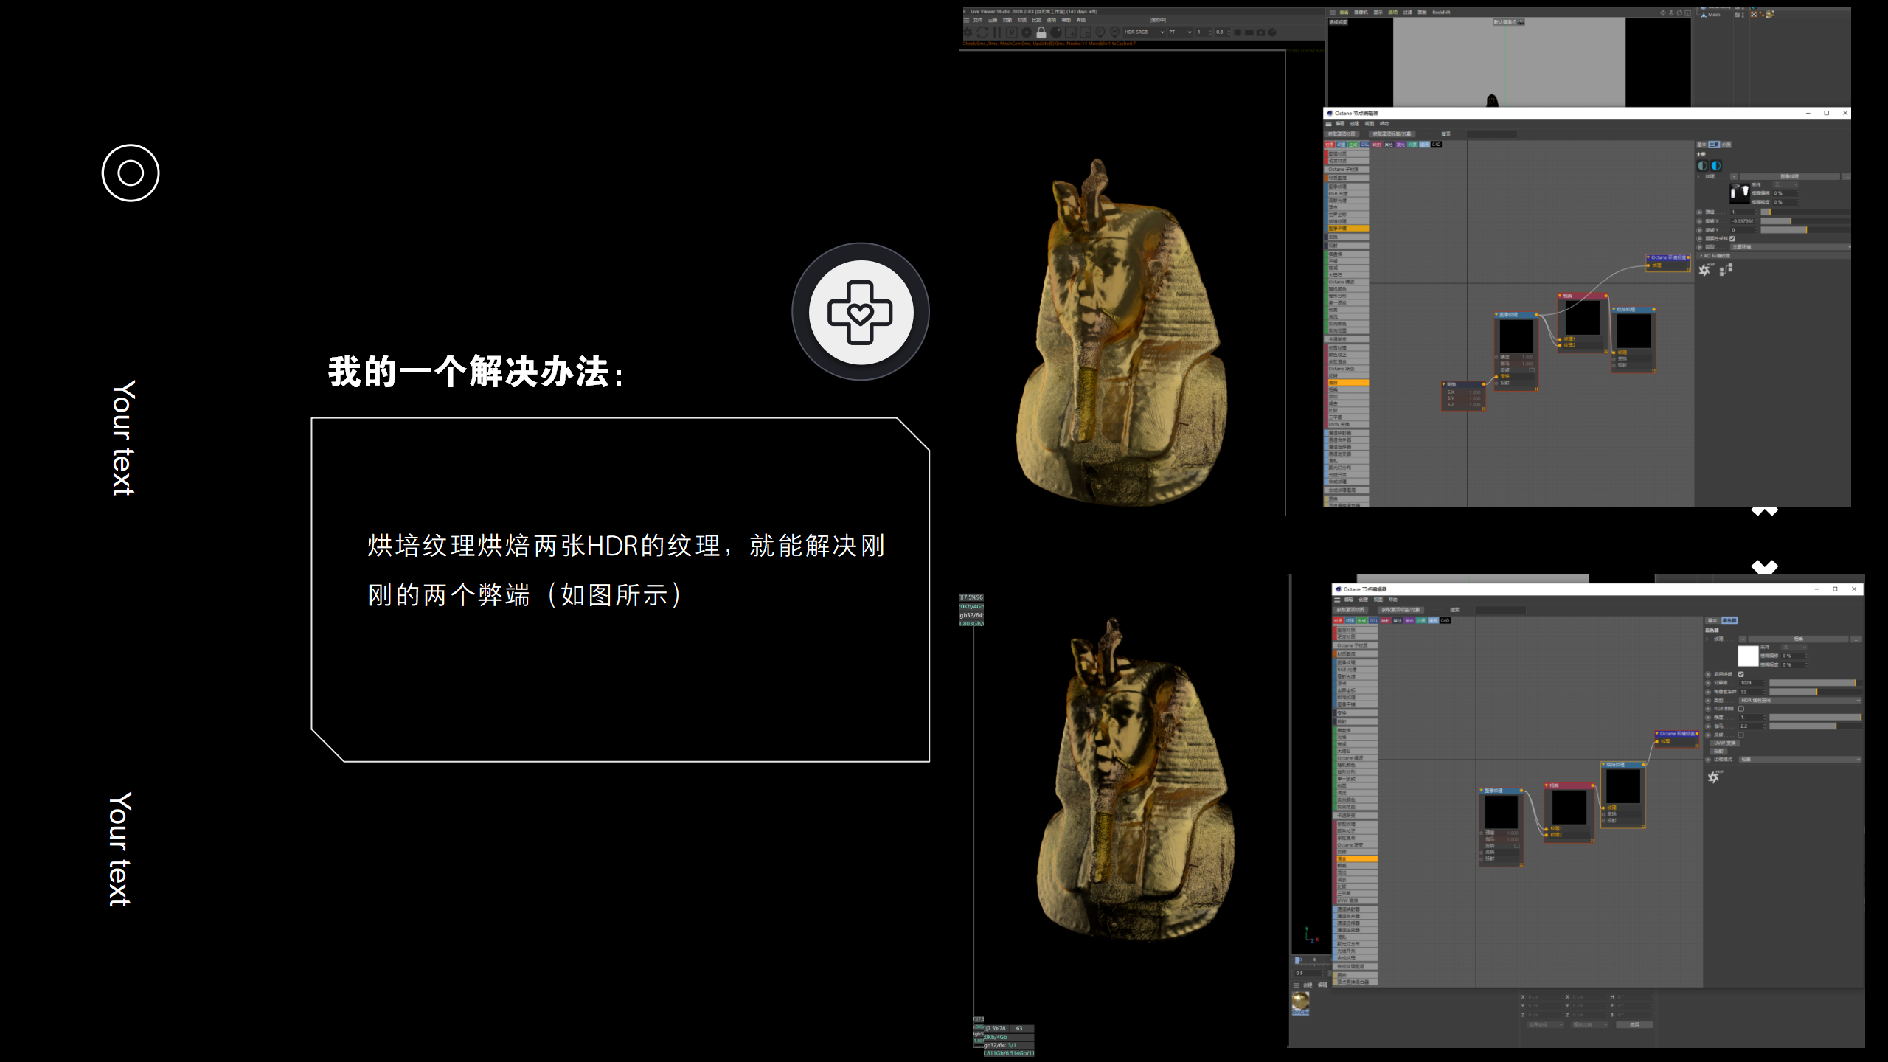Click the pause render icon in Live Viewer
This screenshot has width=1888, height=1062.
[997, 32]
